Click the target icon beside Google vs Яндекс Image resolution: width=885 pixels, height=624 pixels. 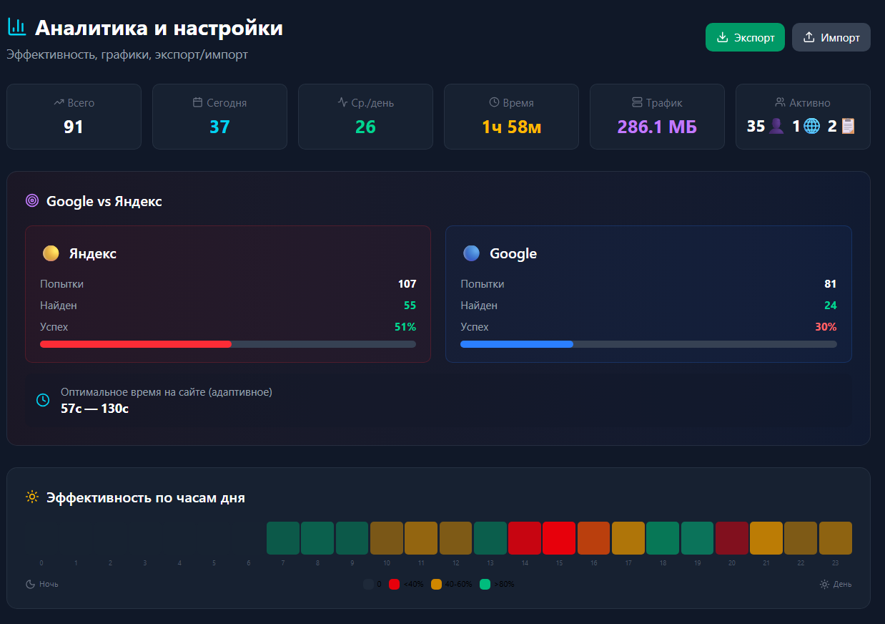(x=32, y=201)
